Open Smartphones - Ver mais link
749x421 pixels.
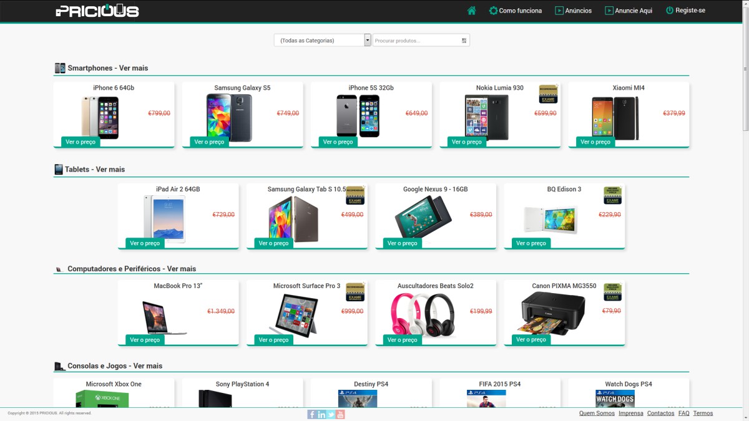pos(108,68)
